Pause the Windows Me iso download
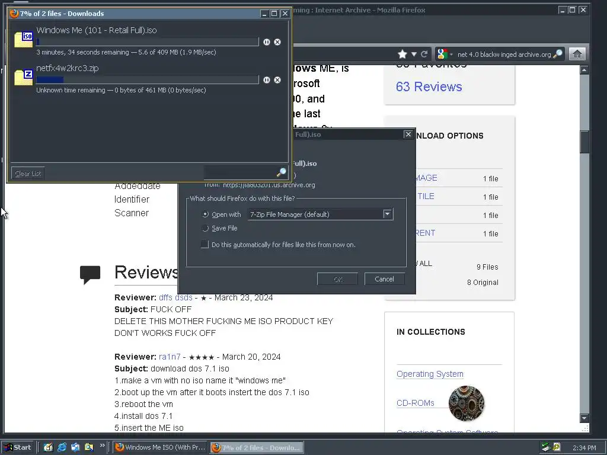 (267, 42)
